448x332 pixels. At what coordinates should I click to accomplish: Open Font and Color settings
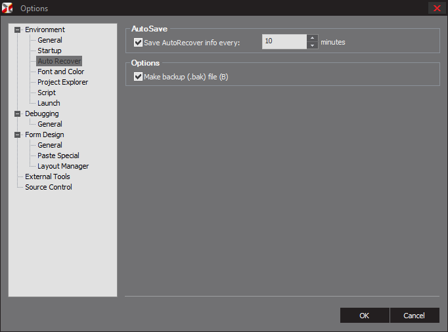point(60,72)
